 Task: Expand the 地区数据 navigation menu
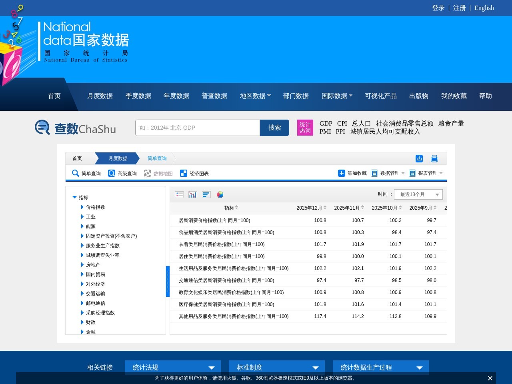(x=255, y=96)
